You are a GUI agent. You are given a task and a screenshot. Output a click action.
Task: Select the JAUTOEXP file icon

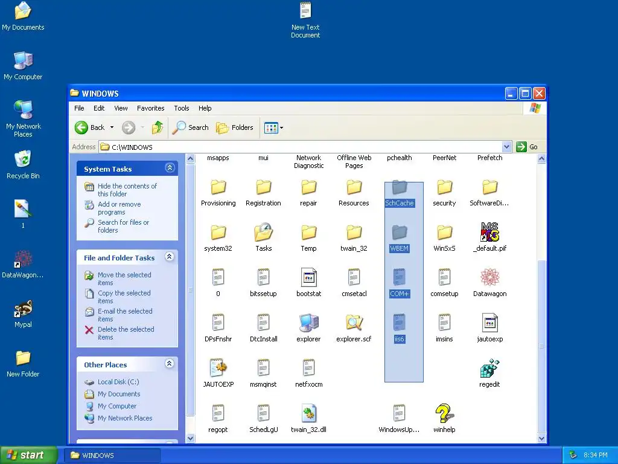(x=218, y=368)
